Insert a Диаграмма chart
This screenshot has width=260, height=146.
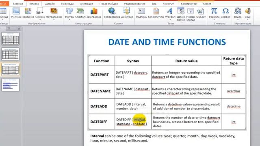click(x=94, y=13)
